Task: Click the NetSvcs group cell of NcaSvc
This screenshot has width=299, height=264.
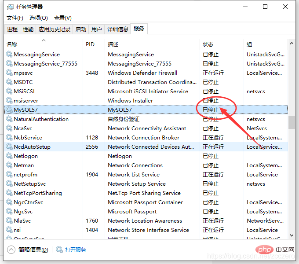Action: coord(257,128)
